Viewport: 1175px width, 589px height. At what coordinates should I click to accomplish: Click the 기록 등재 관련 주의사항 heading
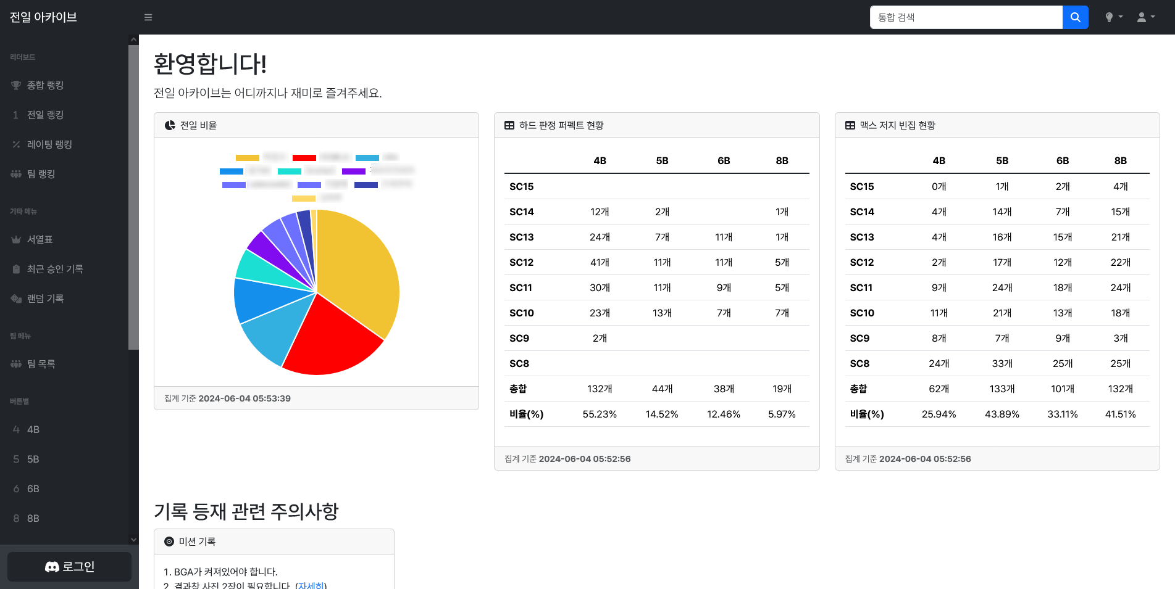pos(246,511)
